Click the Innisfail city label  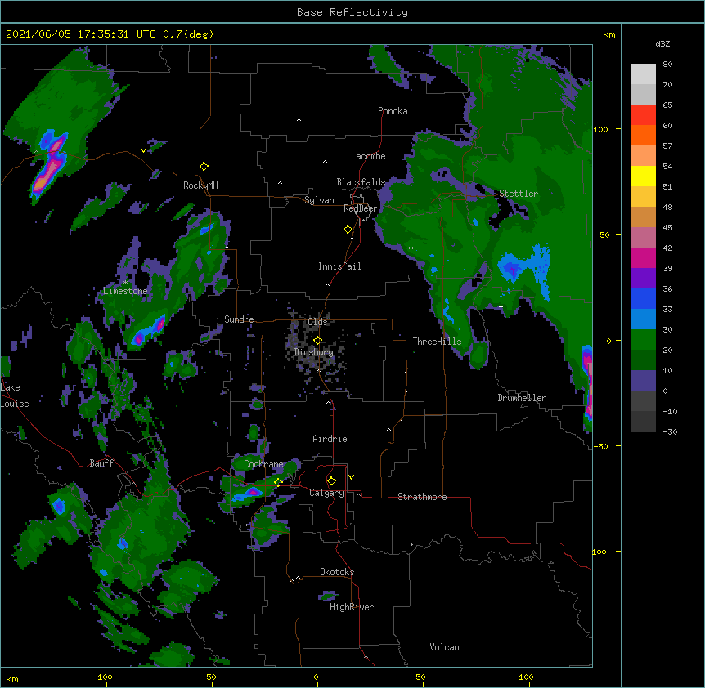339,266
